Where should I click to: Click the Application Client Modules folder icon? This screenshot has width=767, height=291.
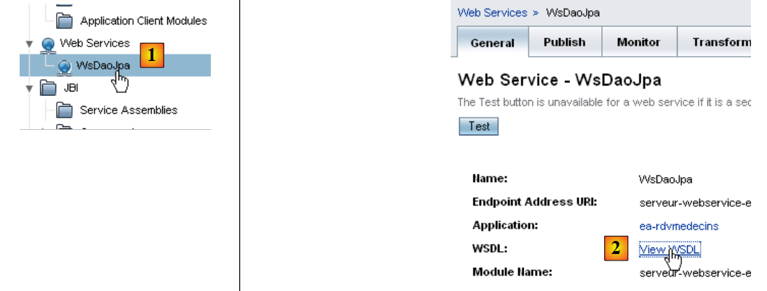(x=66, y=21)
